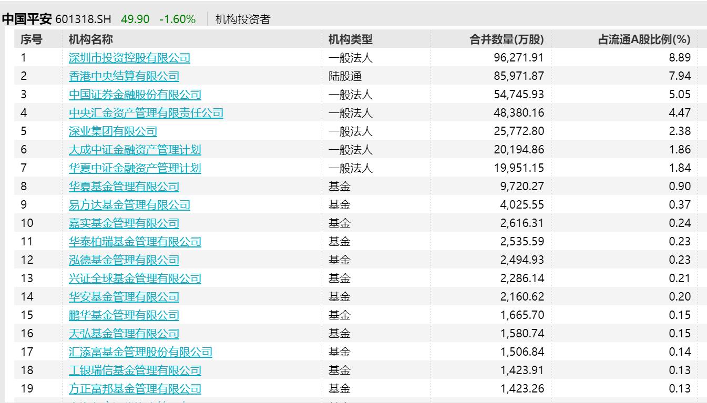Click holding value 2,286.14
Viewport: 707px width, 403px height.
(x=521, y=278)
